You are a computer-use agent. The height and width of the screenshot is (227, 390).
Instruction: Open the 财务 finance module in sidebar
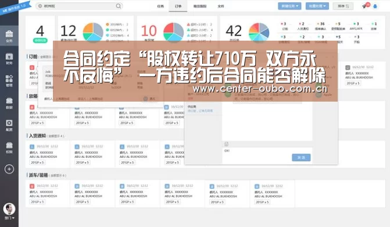tap(9, 59)
